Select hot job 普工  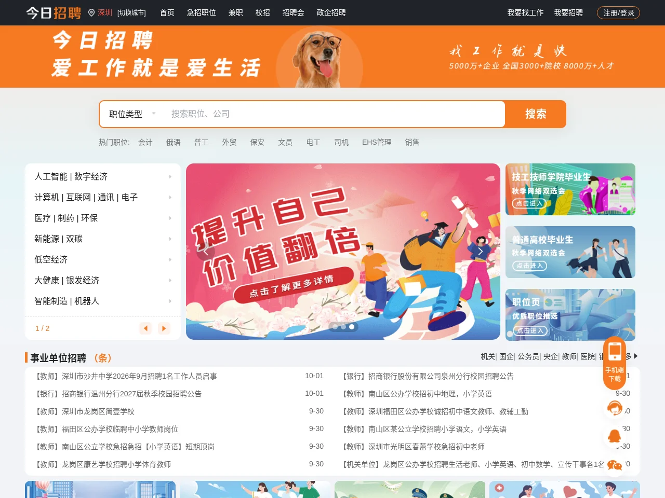[202, 142]
